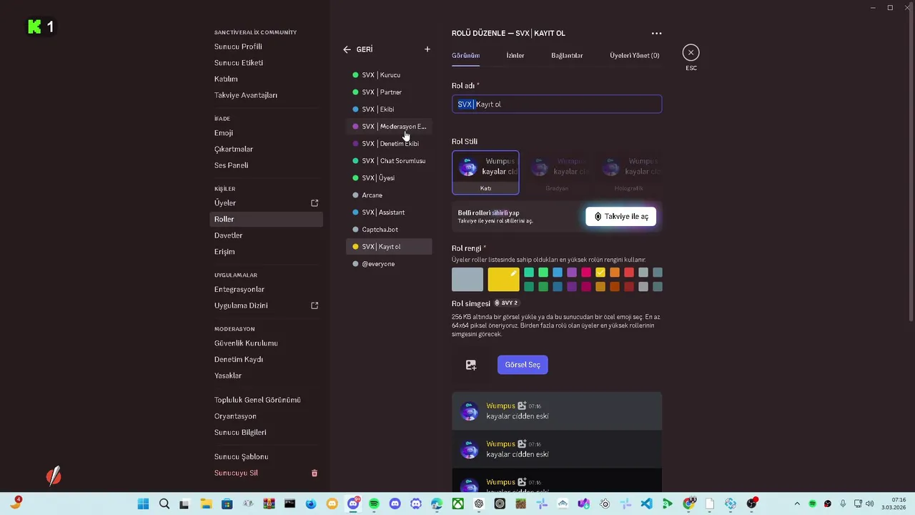Viewport: 915px width, 515px height.
Task: Choose the bright red swatch in top row
Action: click(629, 273)
